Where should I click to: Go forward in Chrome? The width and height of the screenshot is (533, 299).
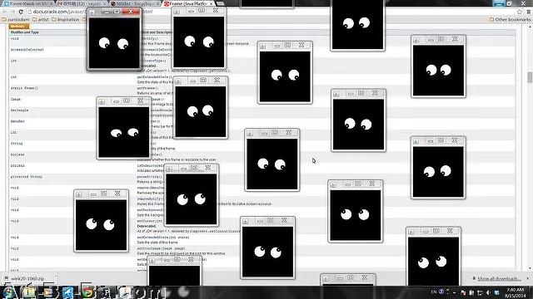click(x=13, y=12)
